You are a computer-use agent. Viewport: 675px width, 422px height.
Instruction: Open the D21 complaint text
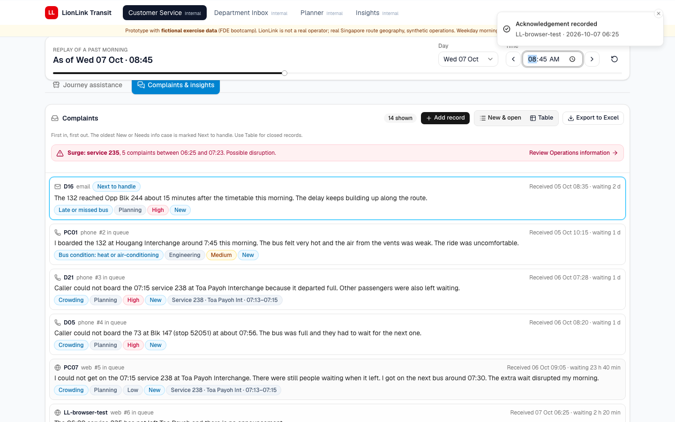(x=257, y=288)
